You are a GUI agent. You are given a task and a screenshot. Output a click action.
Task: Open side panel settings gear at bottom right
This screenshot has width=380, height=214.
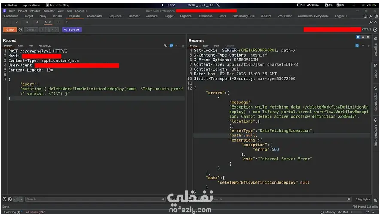(x=376, y=200)
